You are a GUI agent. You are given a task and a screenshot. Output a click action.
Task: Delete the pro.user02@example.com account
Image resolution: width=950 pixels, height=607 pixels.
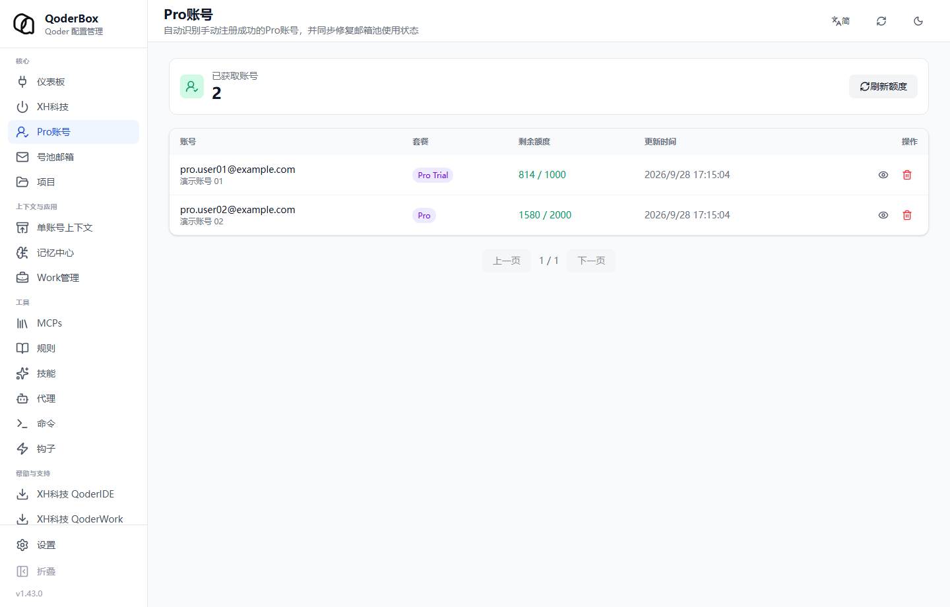click(x=907, y=215)
